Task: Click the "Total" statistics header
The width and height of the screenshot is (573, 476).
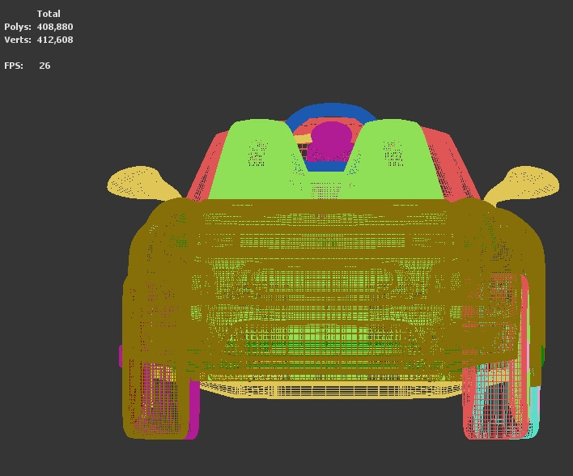Action: [49, 14]
